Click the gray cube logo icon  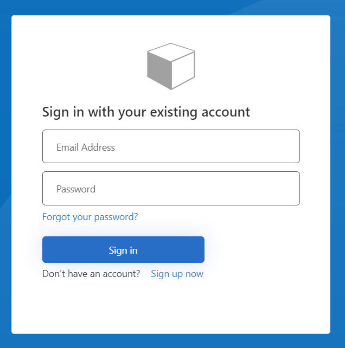coord(171,66)
